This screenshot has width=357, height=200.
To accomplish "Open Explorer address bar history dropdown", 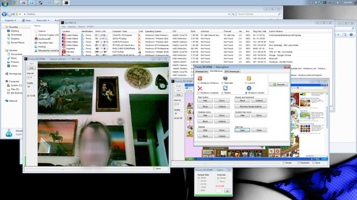I will (229, 14).
